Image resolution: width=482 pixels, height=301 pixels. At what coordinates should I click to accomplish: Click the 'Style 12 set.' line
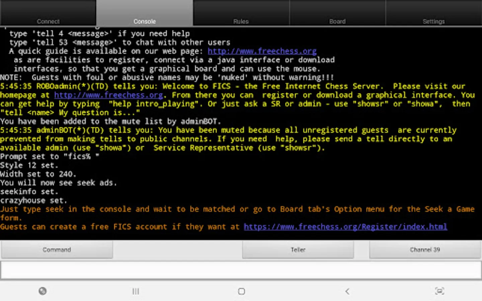pyautogui.click(x=29, y=165)
